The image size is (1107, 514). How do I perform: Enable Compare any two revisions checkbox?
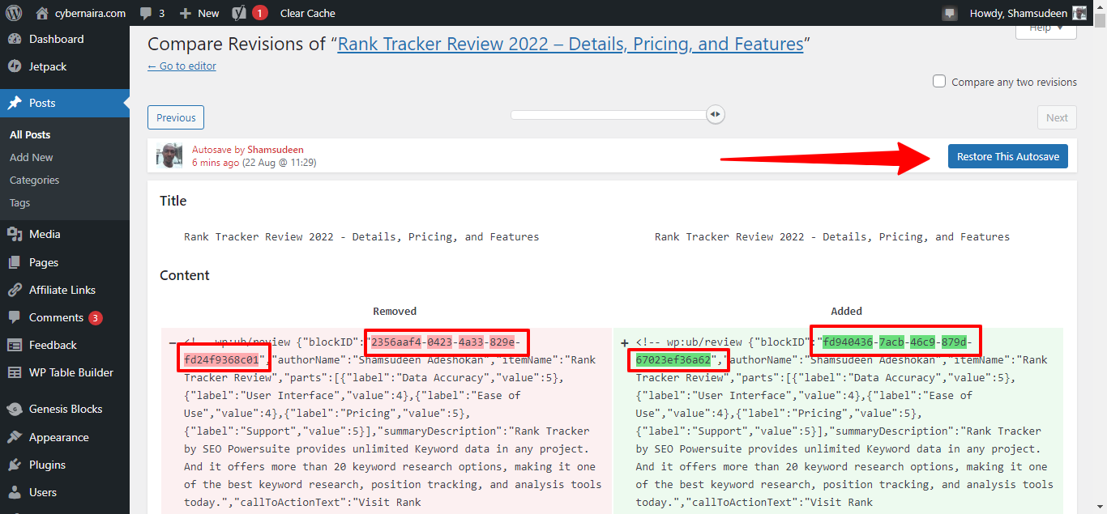939,81
